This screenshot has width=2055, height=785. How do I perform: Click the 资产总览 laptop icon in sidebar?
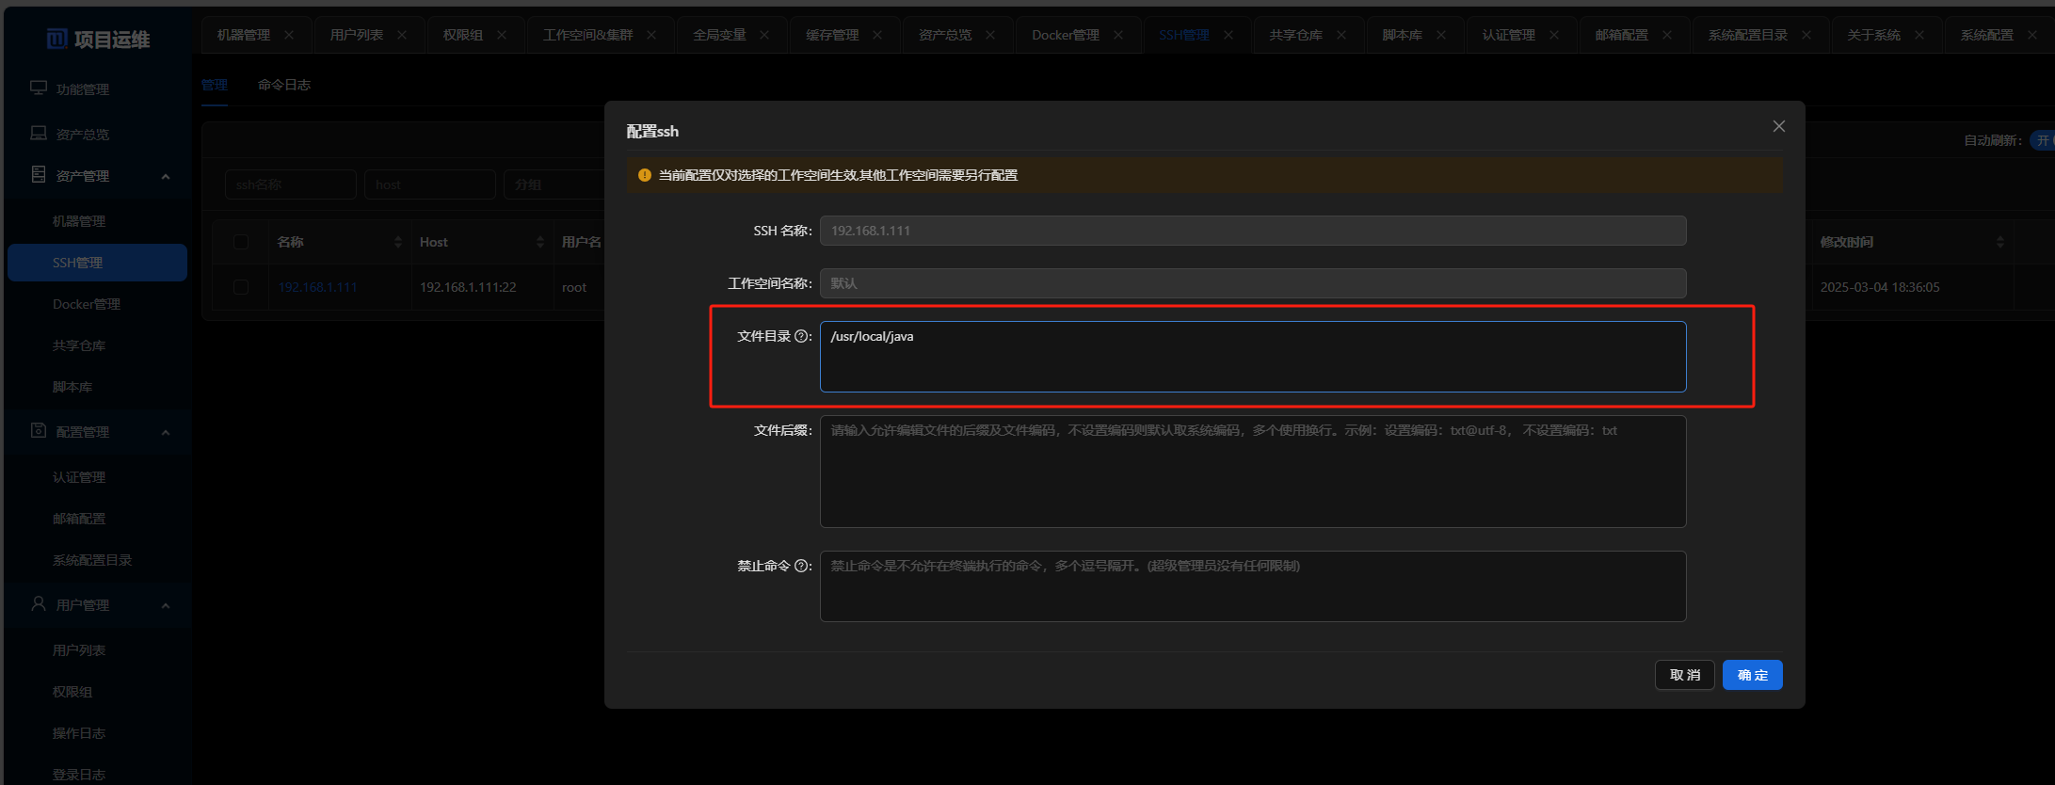click(x=39, y=134)
